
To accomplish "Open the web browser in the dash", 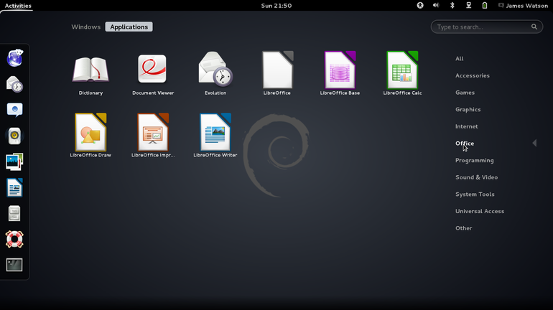I will tap(14, 58).
